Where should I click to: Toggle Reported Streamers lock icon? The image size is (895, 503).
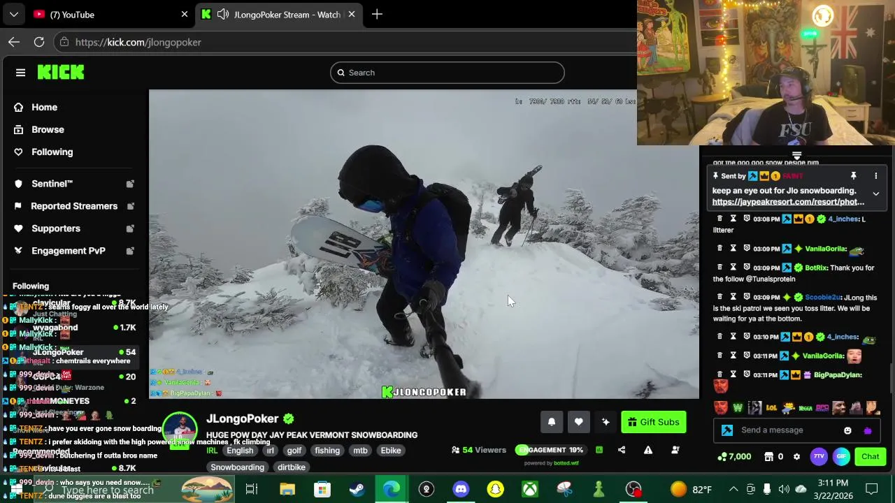130,206
